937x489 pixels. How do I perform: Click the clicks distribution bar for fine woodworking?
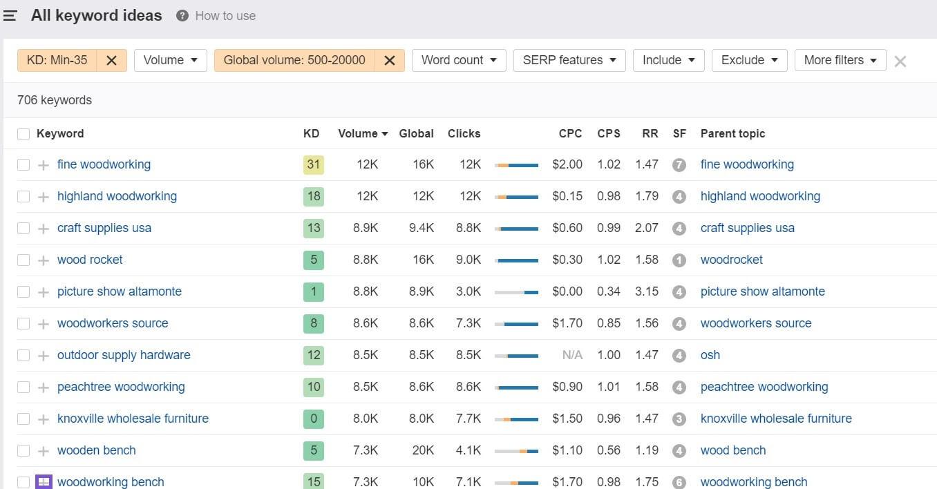[516, 165]
